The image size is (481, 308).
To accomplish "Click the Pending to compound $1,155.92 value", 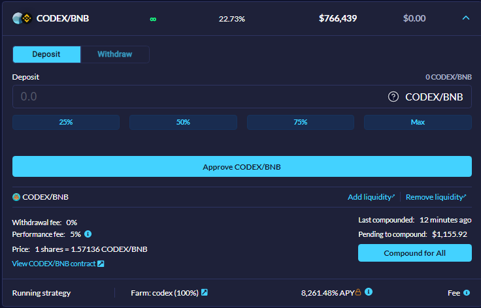I will 450,234.
